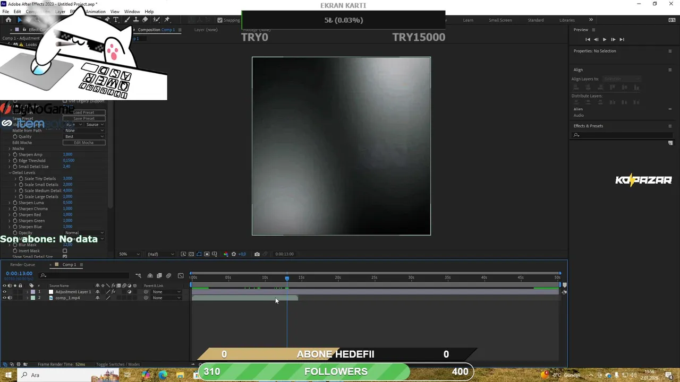Viewport: 680px width, 382px height.
Task: Click Save Preset button
Action: [x=84, y=118]
